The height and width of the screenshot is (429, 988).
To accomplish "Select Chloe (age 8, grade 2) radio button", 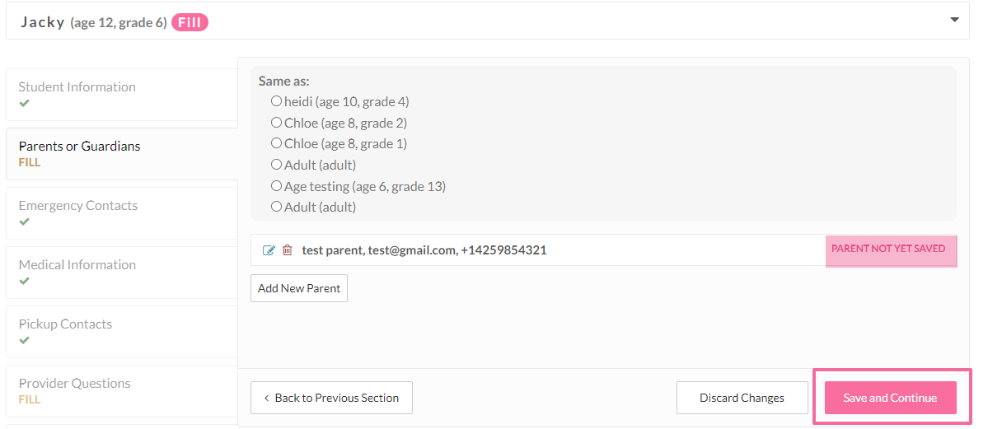I will pyautogui.click(x=277, y=123).
